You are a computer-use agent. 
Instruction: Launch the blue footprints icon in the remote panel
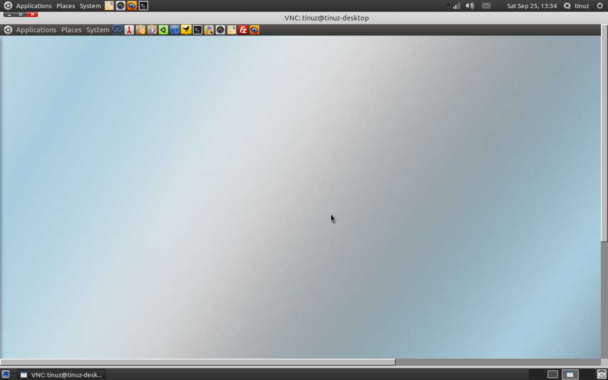(175, 30)
